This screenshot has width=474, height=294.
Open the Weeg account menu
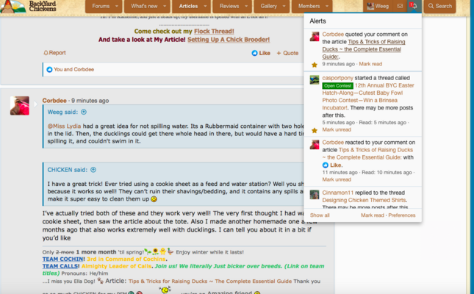pos(378,6)
